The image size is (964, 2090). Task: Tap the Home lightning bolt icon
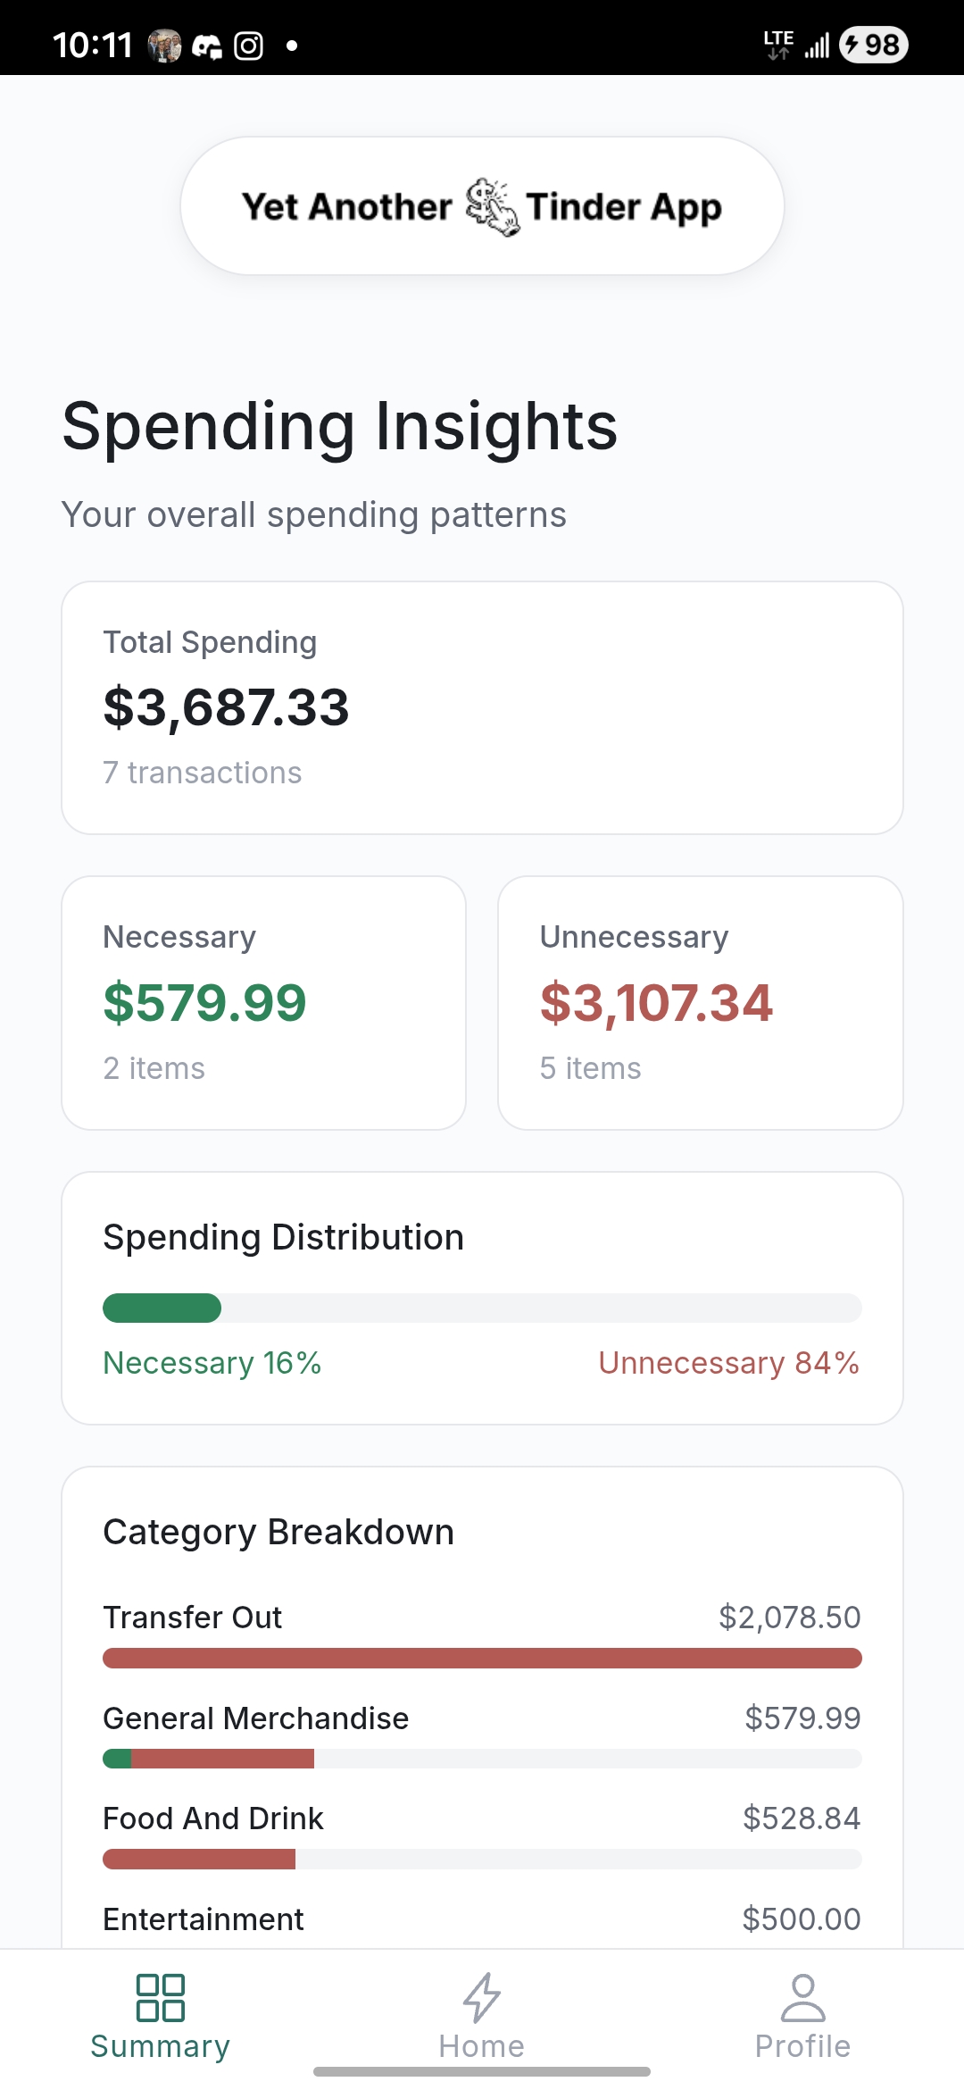coord(482,1997)
